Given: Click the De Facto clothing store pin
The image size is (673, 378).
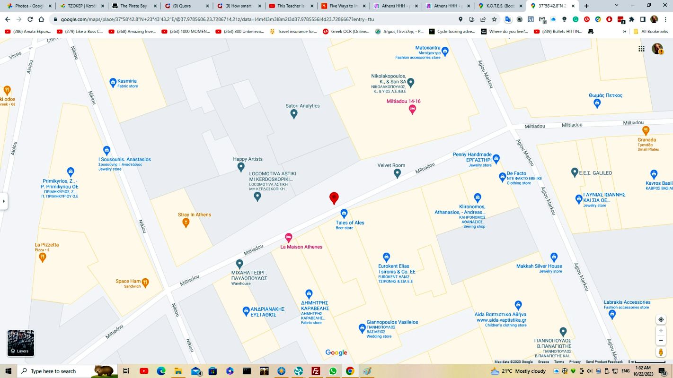Looking at the screenshot, I should tap(503, 177).
